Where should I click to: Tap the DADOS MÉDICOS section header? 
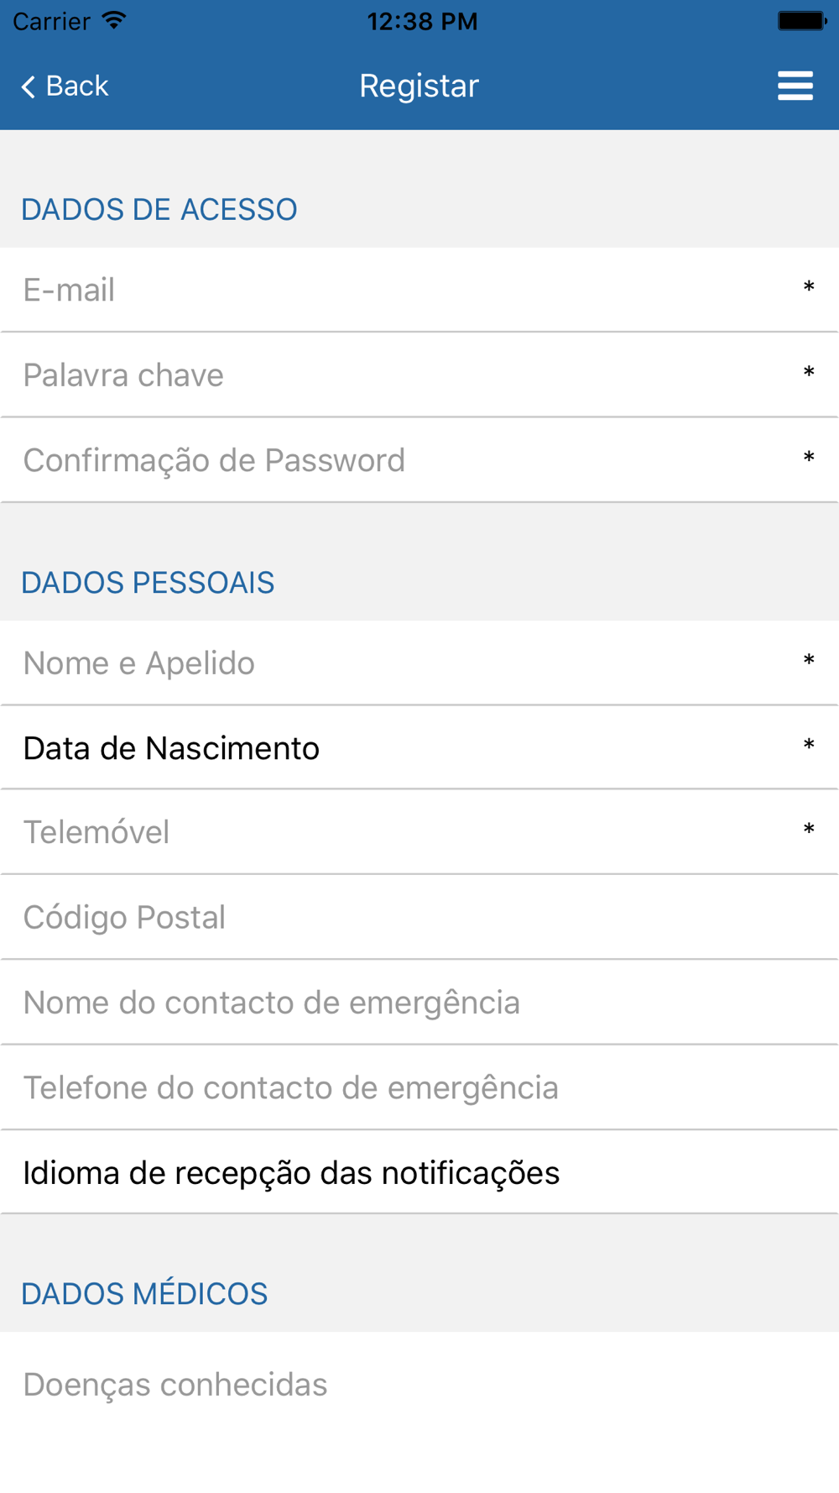[144, 1293]
